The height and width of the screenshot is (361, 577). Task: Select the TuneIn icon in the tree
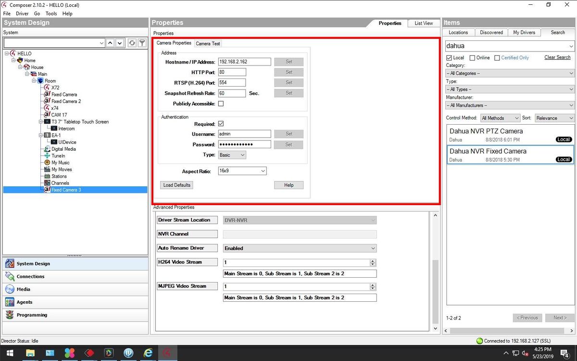[x=47, y=156]
